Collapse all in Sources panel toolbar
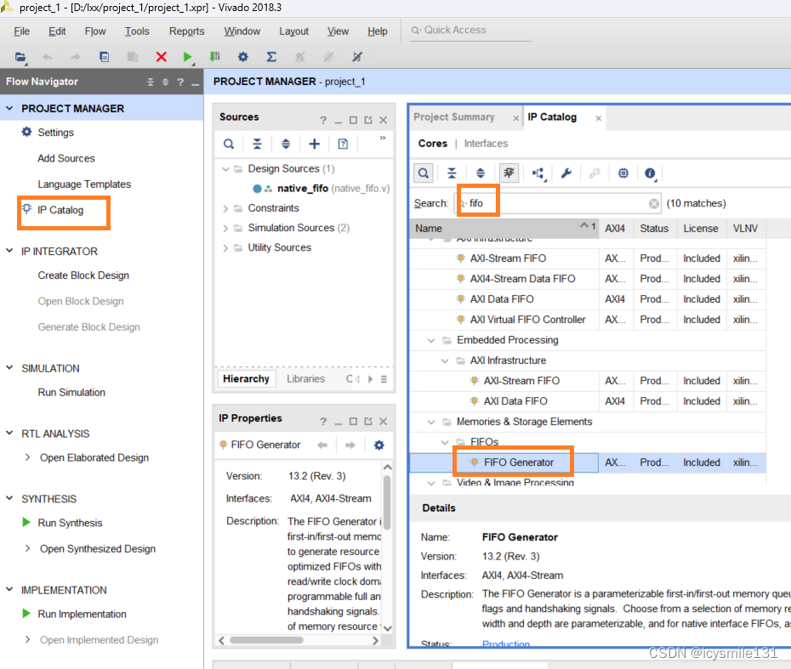 pos(257,145)
